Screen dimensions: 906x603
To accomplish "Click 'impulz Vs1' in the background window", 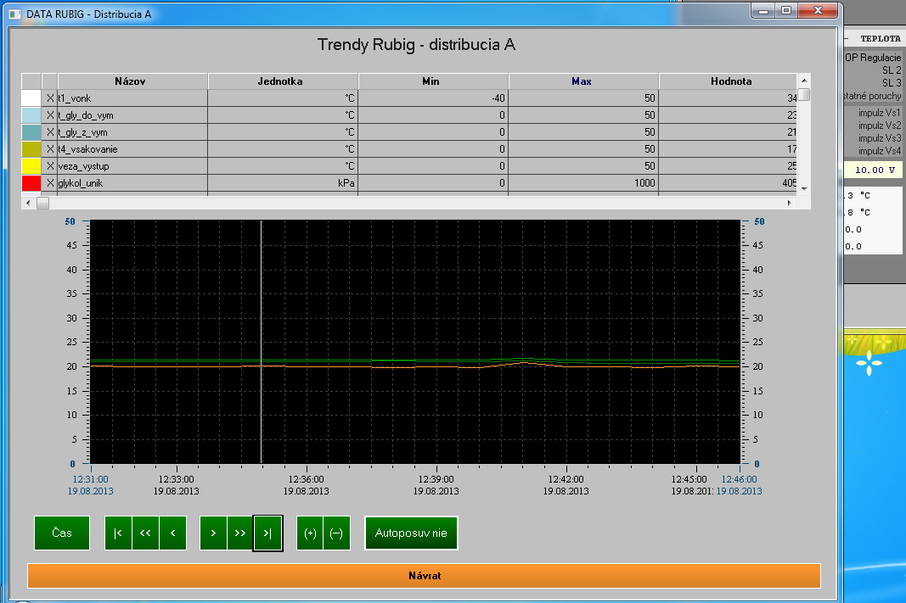I will pyautogui.click(x=880, y=113).
